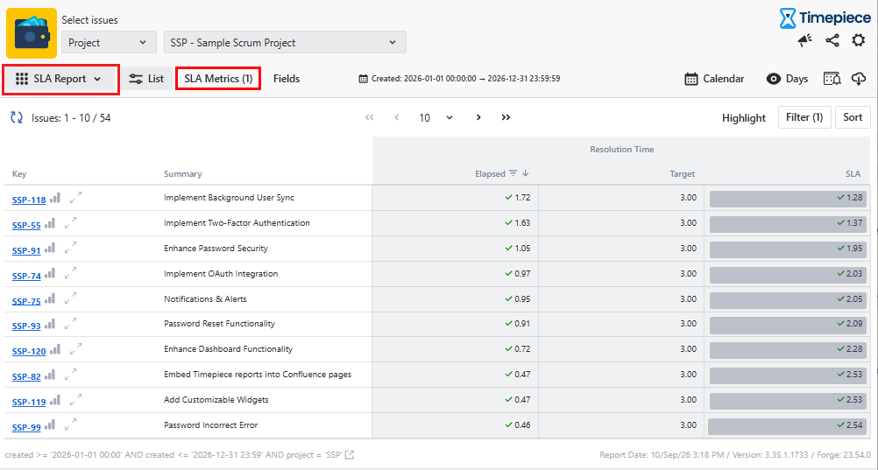Screen dimensions: 878x470
Task: Open the Fields tab
Action: (287, 79)
